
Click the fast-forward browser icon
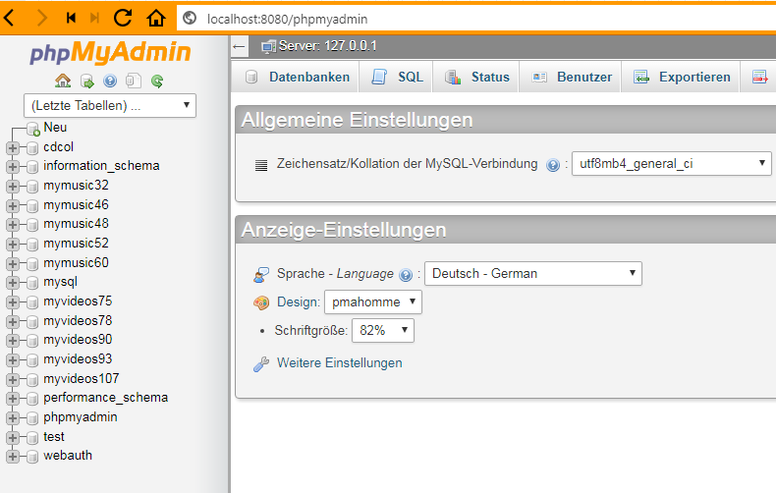[94, 19]
